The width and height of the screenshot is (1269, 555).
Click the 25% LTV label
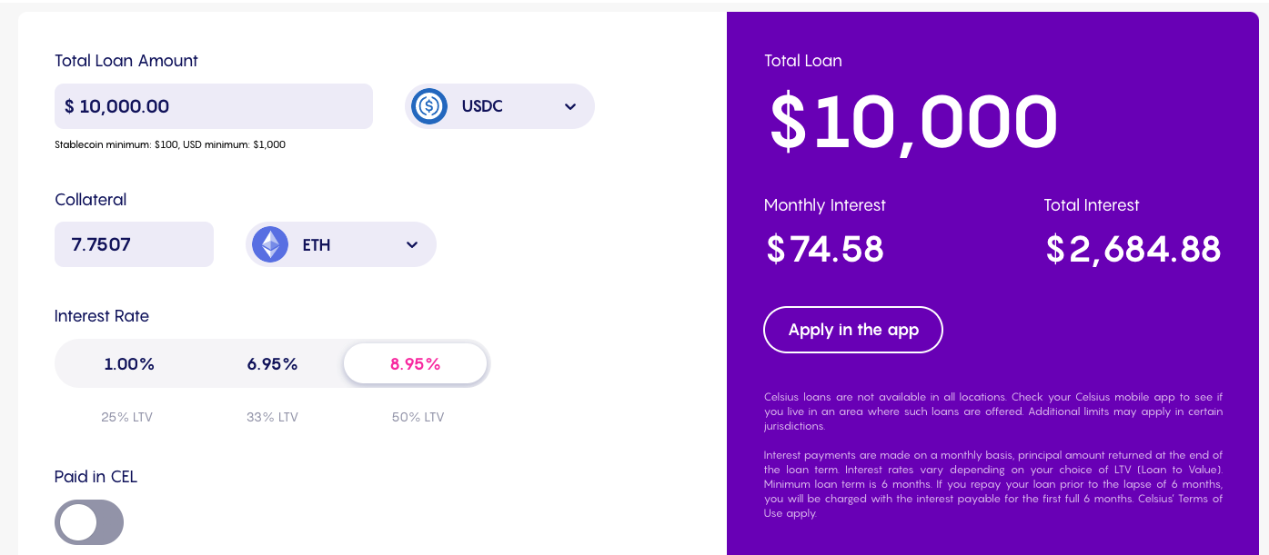tap(126, 417)
